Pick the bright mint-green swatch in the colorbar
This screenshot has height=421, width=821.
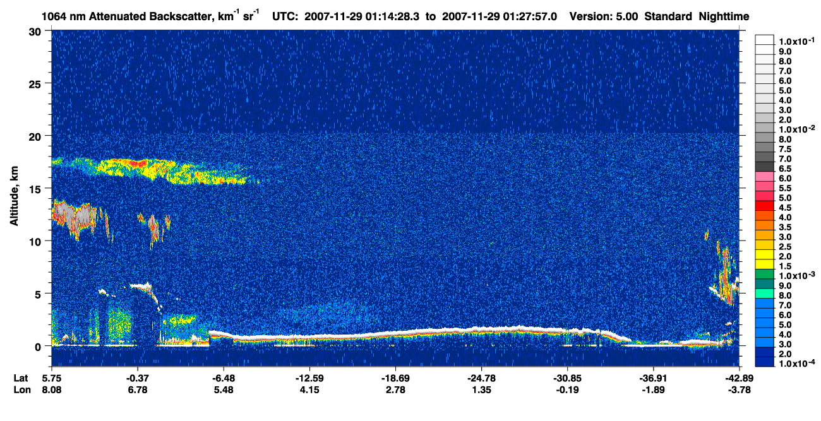(x=765, y=294)
